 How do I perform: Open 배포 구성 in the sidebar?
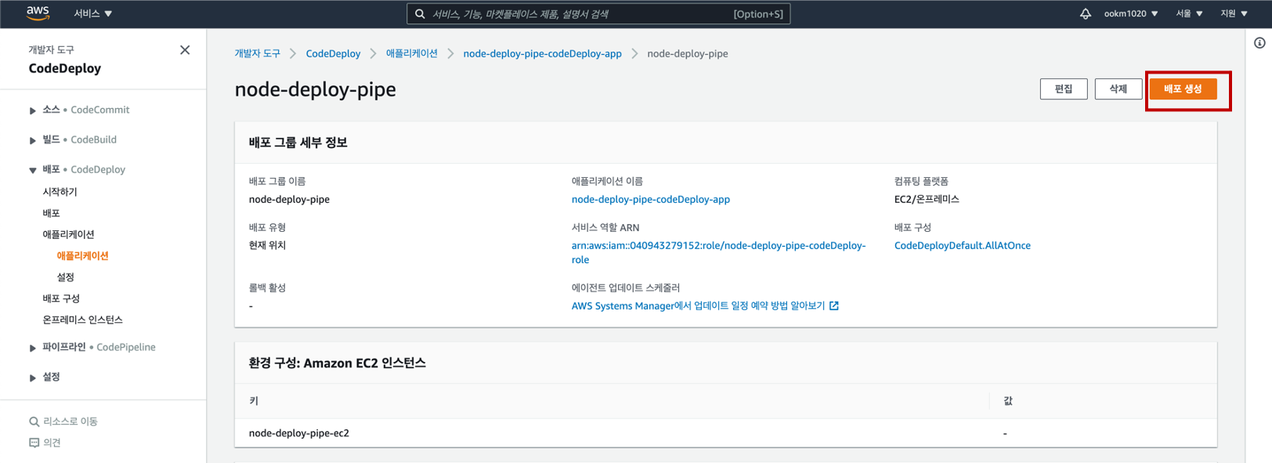[x=61, y=298]
